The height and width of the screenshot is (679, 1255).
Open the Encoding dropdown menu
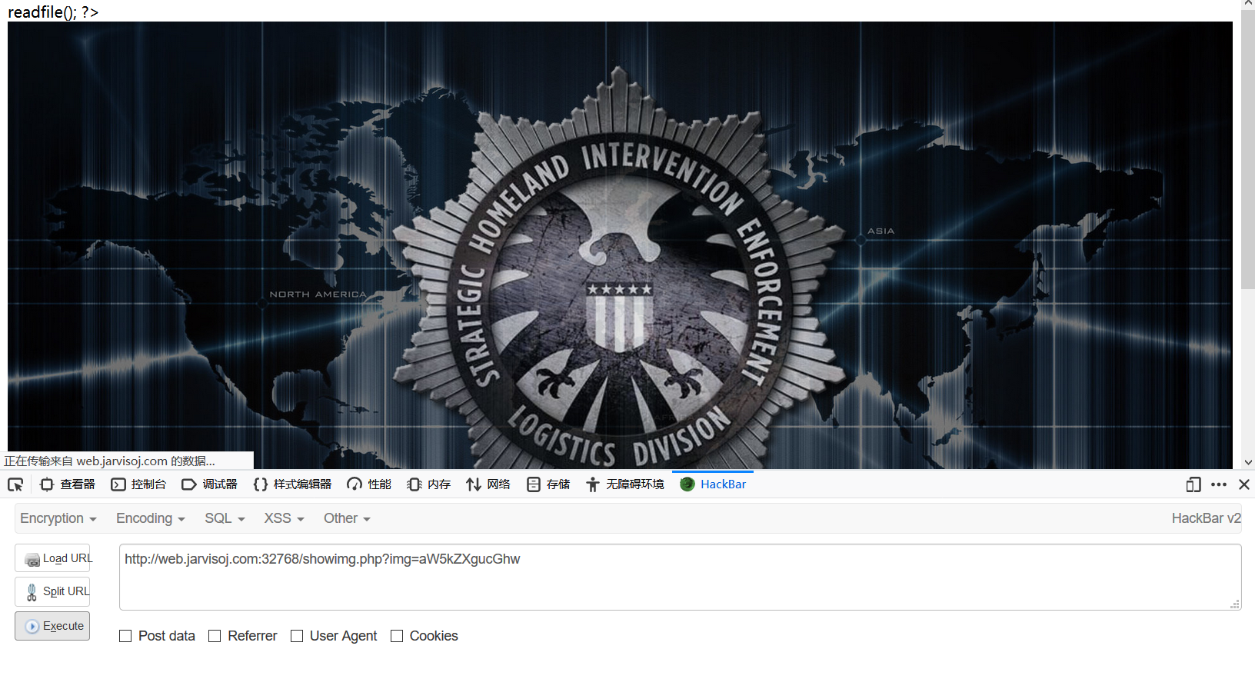tap(151, 518)
